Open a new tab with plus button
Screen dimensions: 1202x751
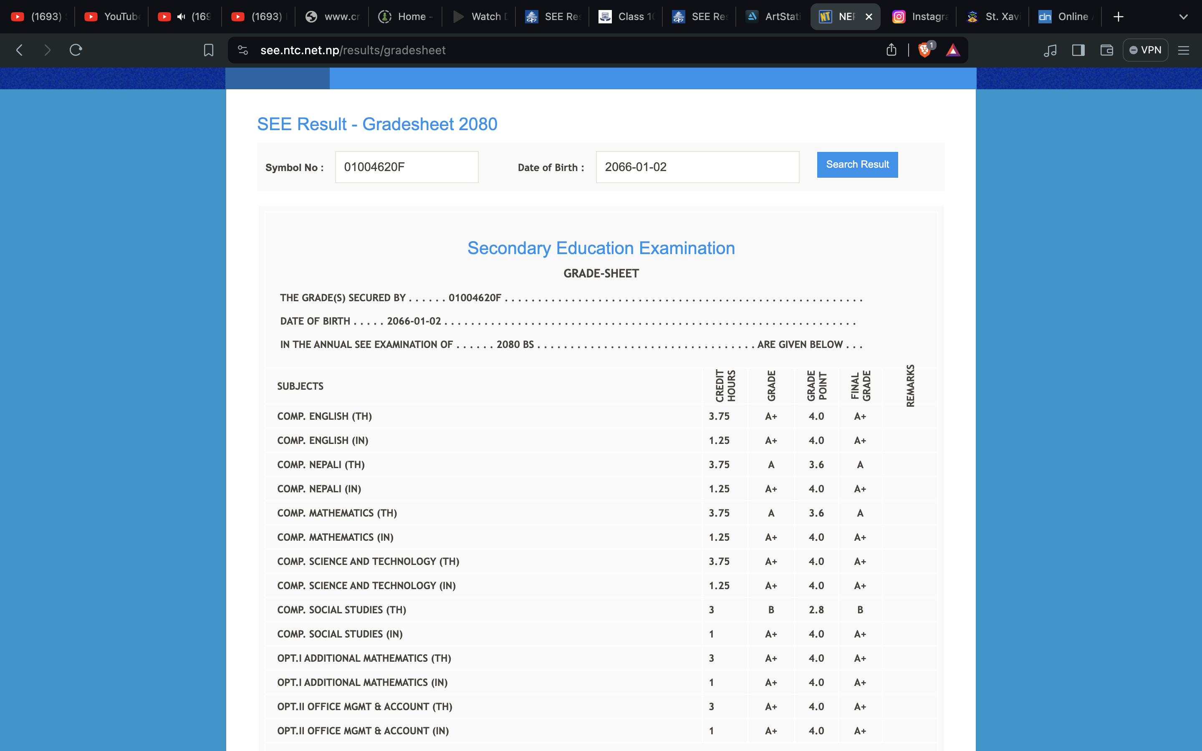(x=1118, y=17)
